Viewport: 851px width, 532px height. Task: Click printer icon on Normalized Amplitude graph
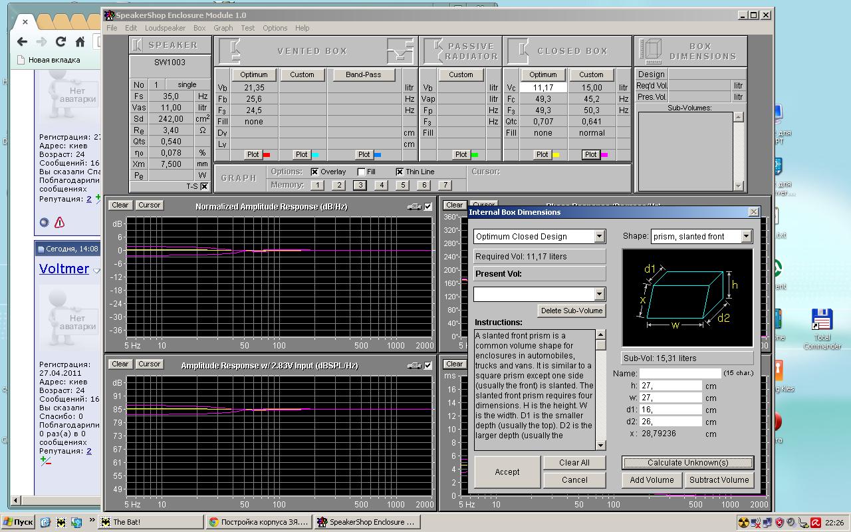pos(414,207)
